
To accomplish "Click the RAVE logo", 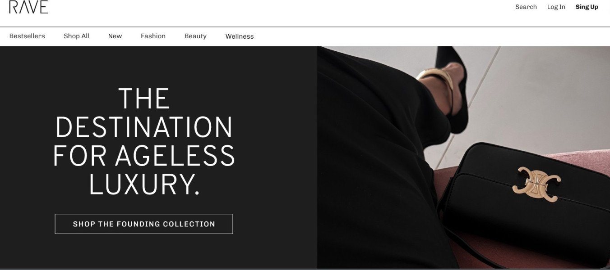I will [x=28, y=7].
